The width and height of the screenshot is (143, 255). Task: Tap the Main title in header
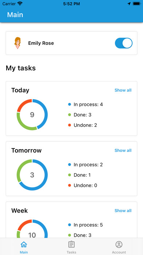tap(15, 15)
